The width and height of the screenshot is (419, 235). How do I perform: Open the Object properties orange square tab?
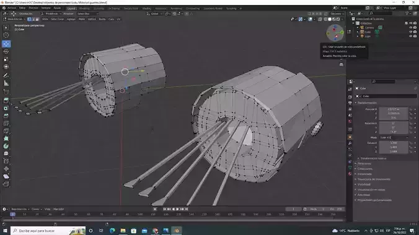(350, 137)
